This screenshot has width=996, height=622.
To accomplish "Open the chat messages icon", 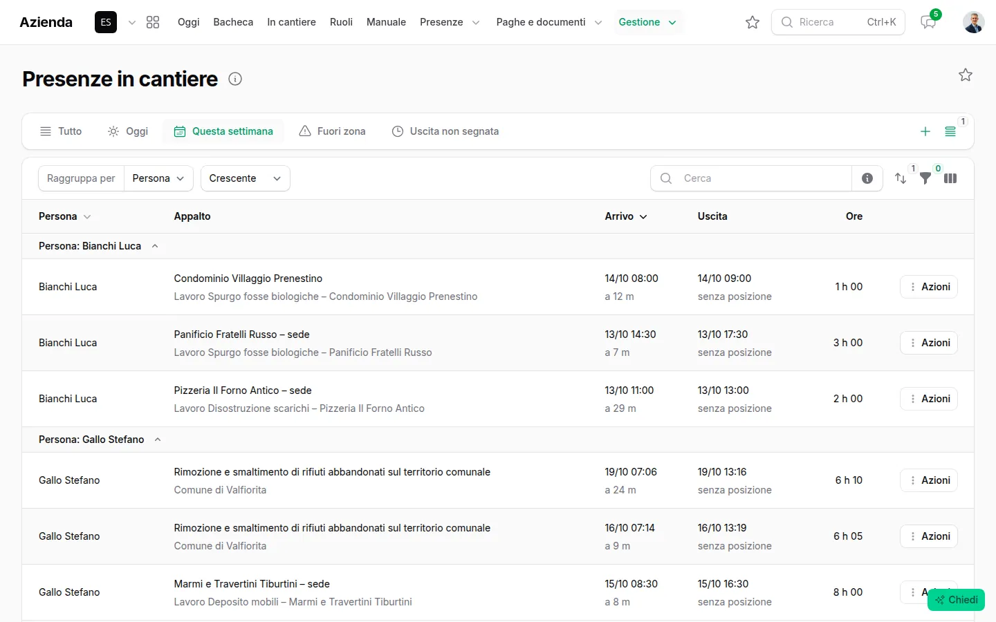I will click(x=928, y=22).
